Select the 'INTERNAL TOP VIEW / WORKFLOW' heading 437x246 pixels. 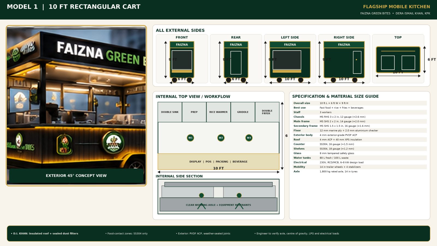[193, 96]
